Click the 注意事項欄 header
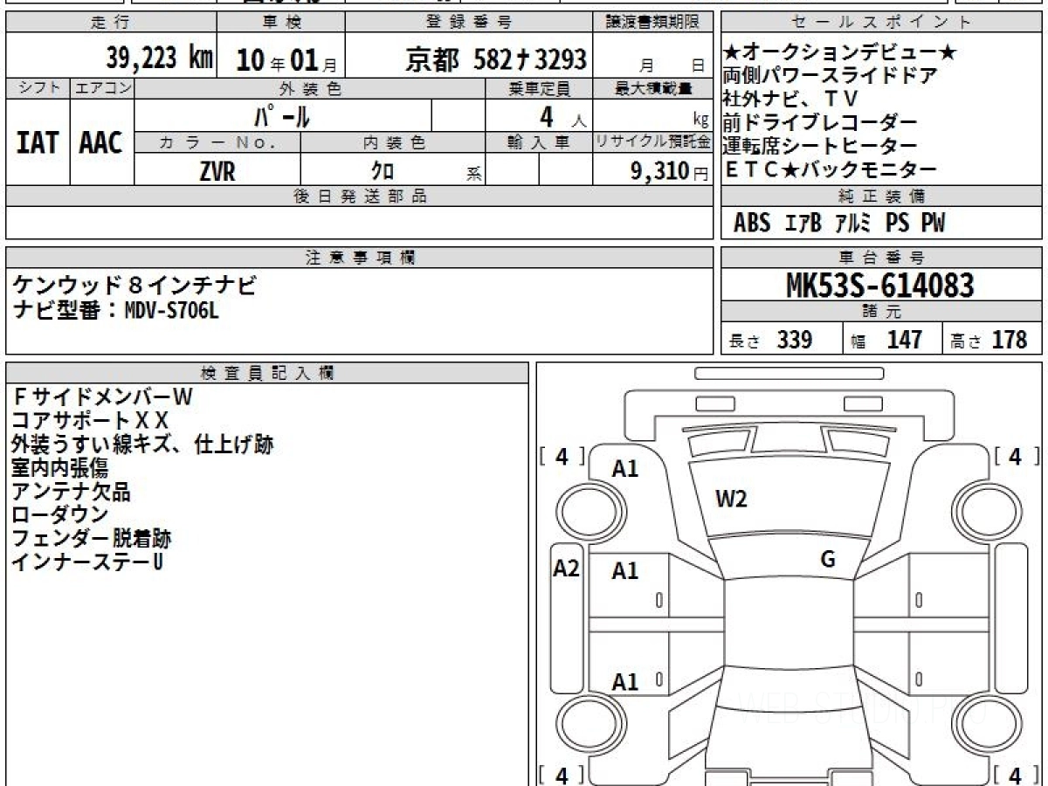 point(360,258)
